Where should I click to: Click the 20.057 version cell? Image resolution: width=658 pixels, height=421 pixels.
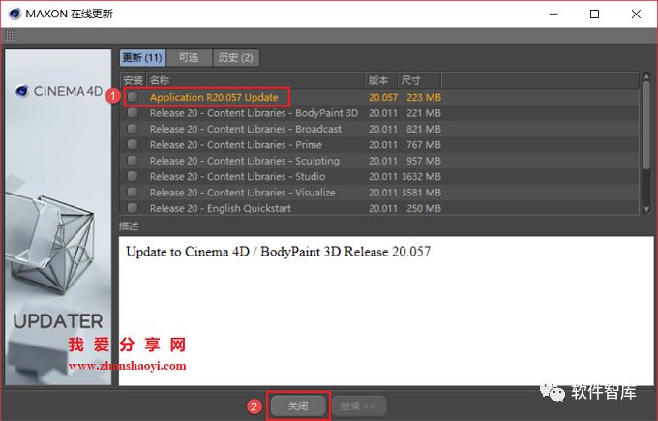point(383,97)
